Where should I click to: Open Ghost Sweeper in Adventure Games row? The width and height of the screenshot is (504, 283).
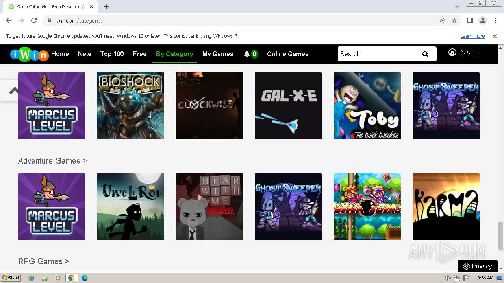[x=288, y=206]
